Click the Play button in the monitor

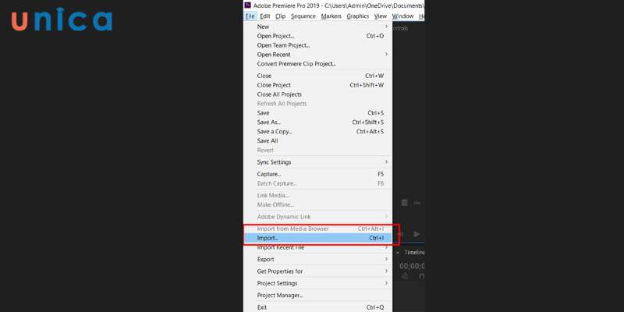tap(417, 235)
